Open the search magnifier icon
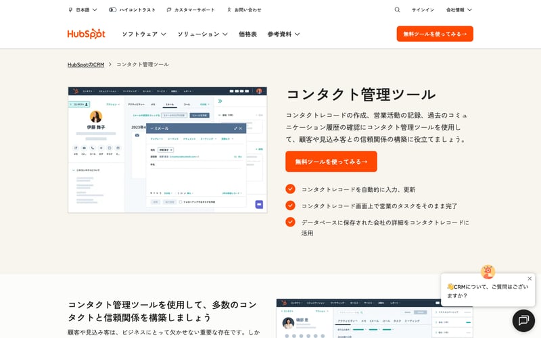This screenshot has height=338, width=541. point(397,9)
